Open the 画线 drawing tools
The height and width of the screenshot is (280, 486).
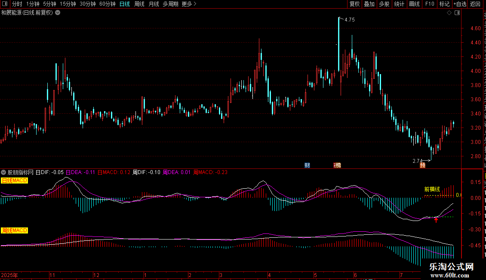point(415,4)
